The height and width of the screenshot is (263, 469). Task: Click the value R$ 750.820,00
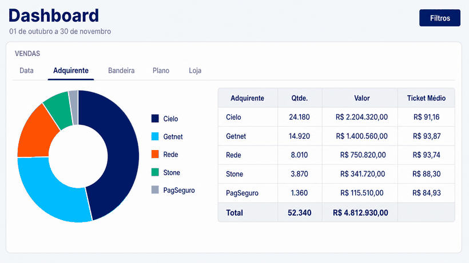pos(363,155)
